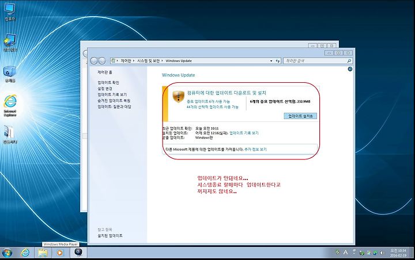Image resolution: width=415 pixels, height=260 pixels.
Task: Select the Windows Update breadcrumb
Action: tap(179, 61)
